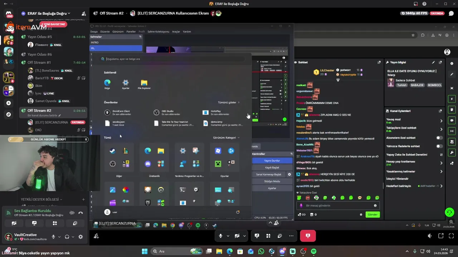Expand Yasaklanmış kelimeler chevron
458x257 pixels.
click(441, 172)
